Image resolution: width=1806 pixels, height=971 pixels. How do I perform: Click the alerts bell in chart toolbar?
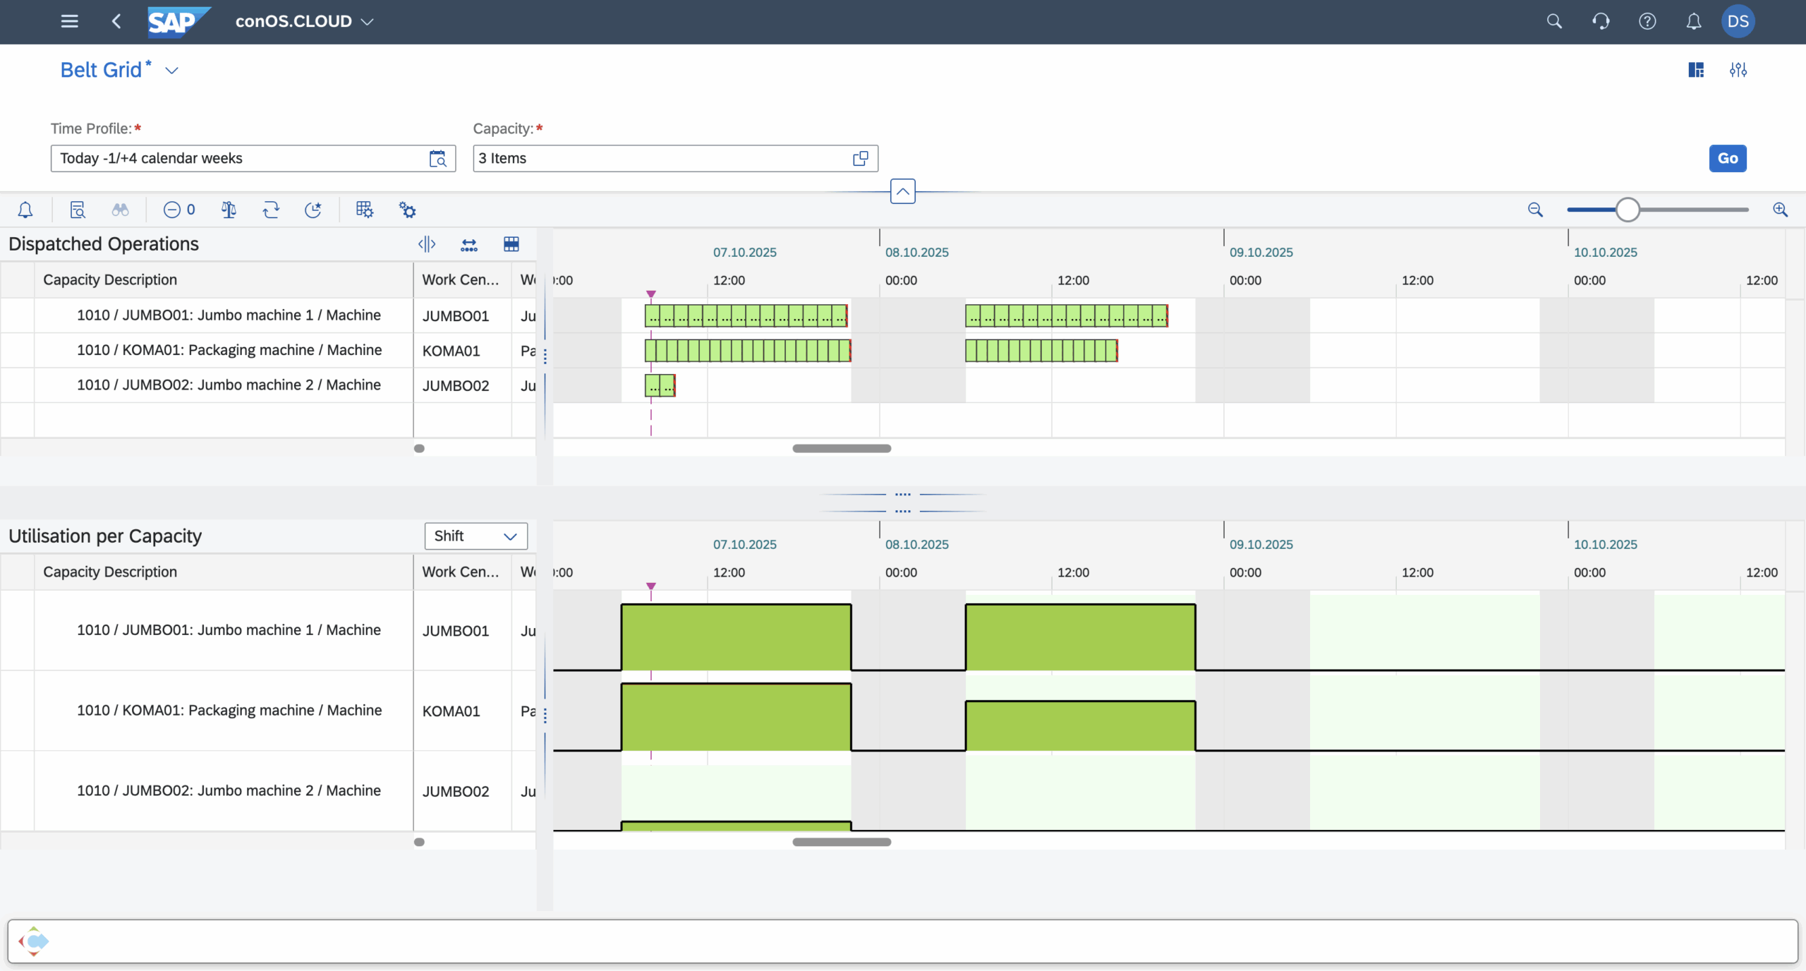coord(25,210)
